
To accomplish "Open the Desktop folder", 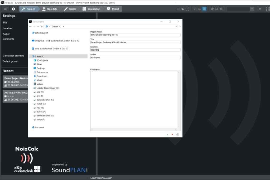I will coord(39,68).
